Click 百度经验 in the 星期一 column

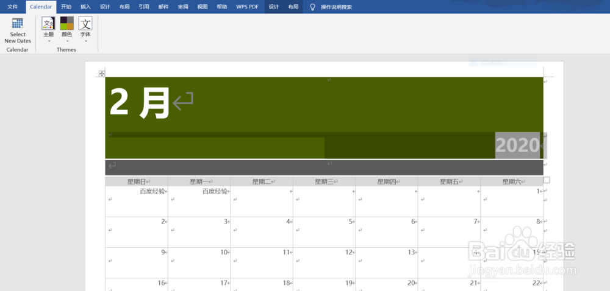pyautogui.click(x=215, y=191)
